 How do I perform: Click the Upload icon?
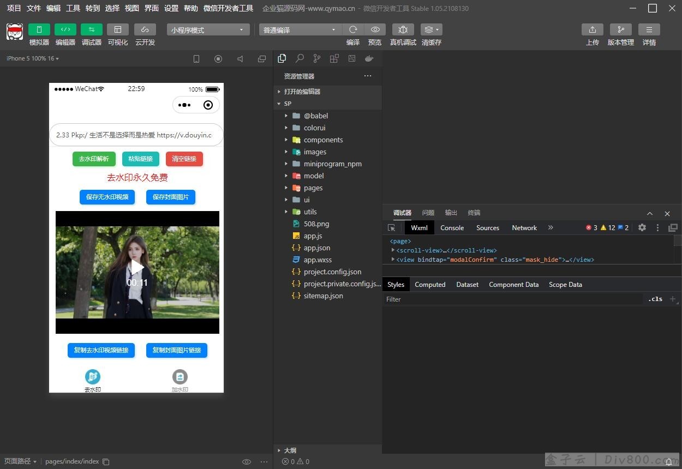coord(593,29)
